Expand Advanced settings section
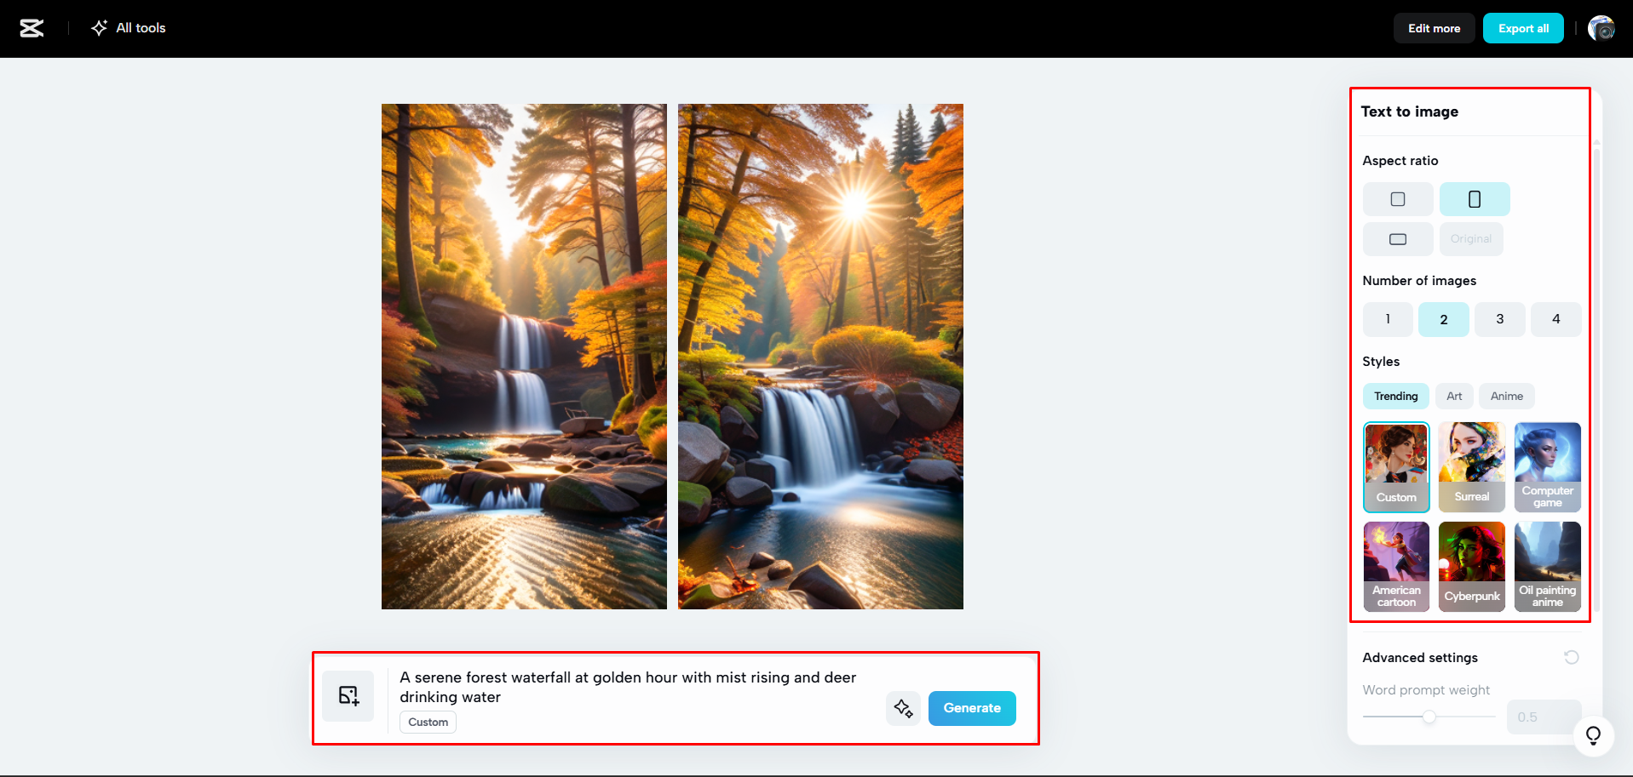This screenshot has height=777, width=1633. tap(1420, 657)
